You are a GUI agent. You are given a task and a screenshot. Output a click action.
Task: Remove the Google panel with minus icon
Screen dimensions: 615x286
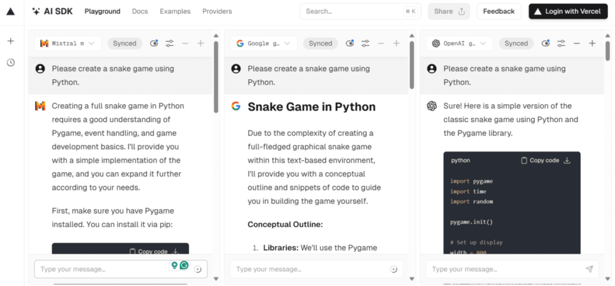point(381,44)
